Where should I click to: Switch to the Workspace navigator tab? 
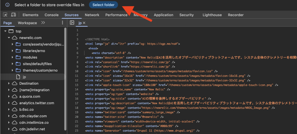[x=27, y=23]
